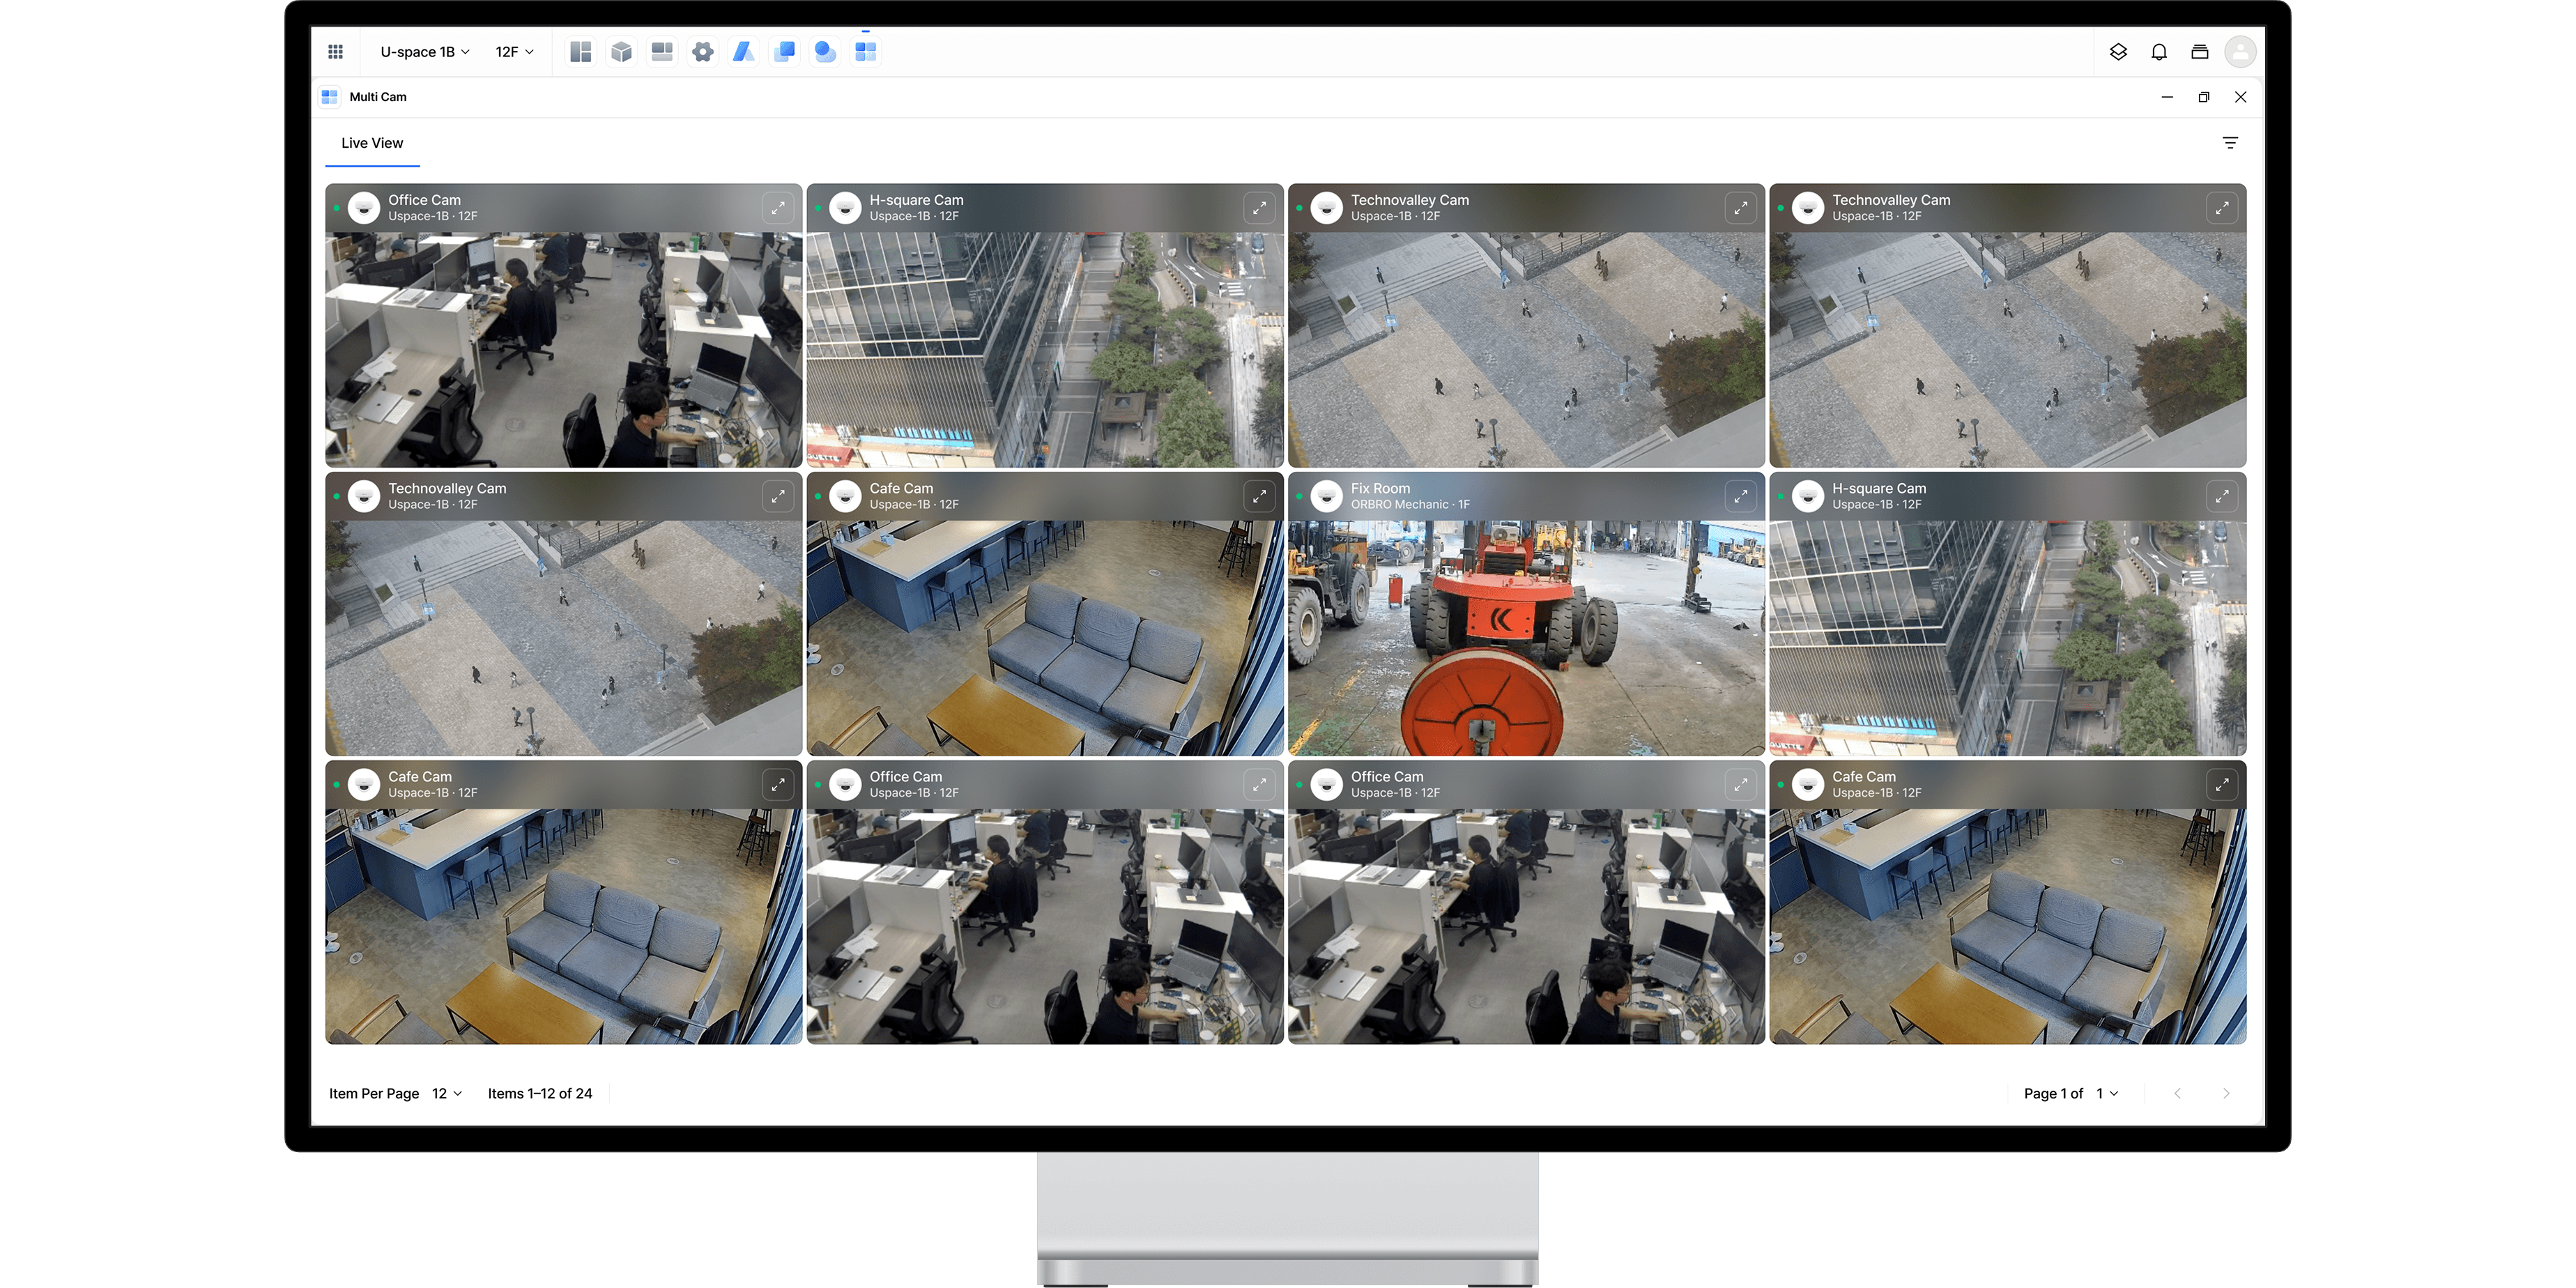Open the 12F floor dropdown

click(514, 52)
